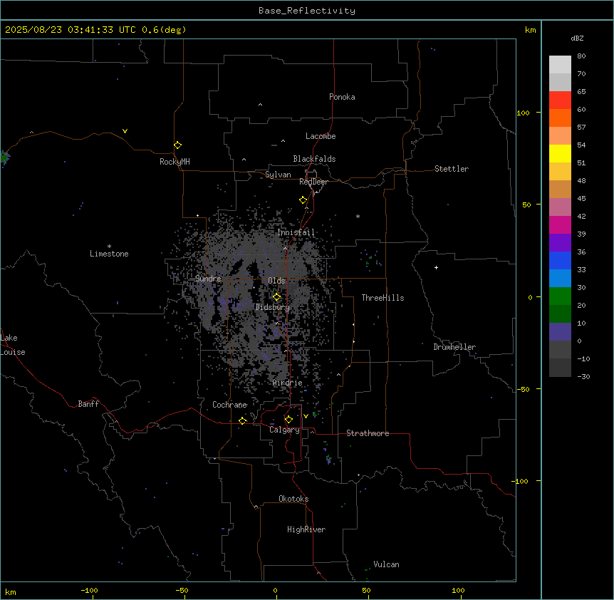
Task: Click the km unit label at top right
Action: click(530, 30)
